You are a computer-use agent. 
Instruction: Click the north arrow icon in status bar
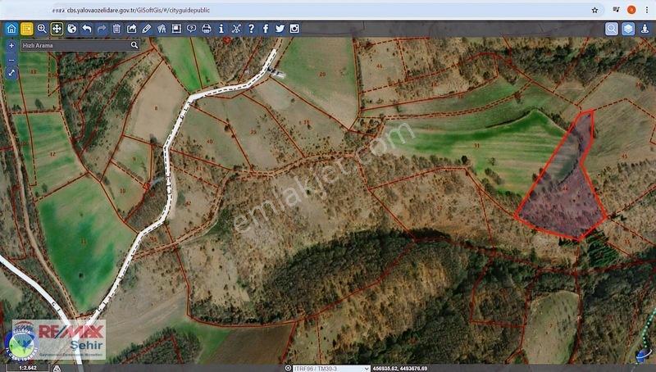pos(57,368)
